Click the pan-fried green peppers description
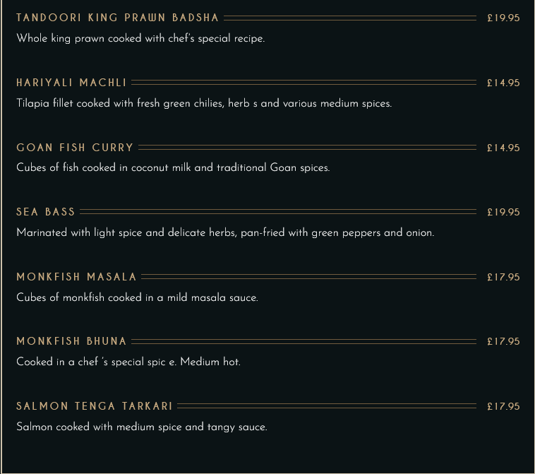This screenshot has height=474, width=535. coord(225,232)
